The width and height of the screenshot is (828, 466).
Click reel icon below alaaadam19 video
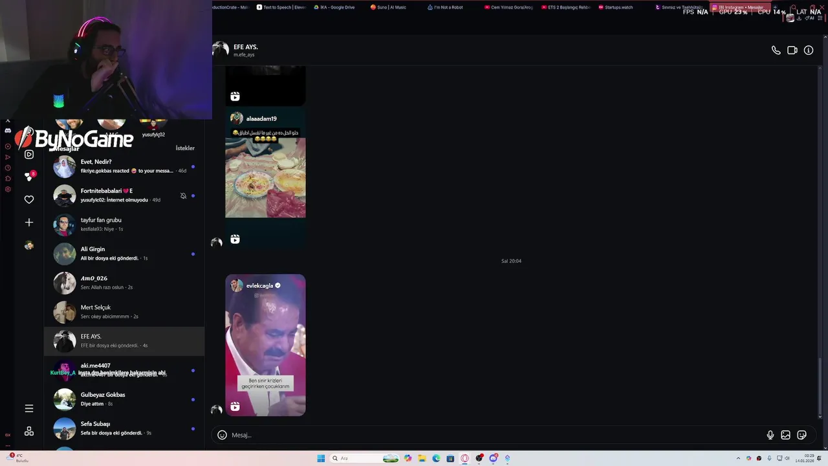coord(235,239)
